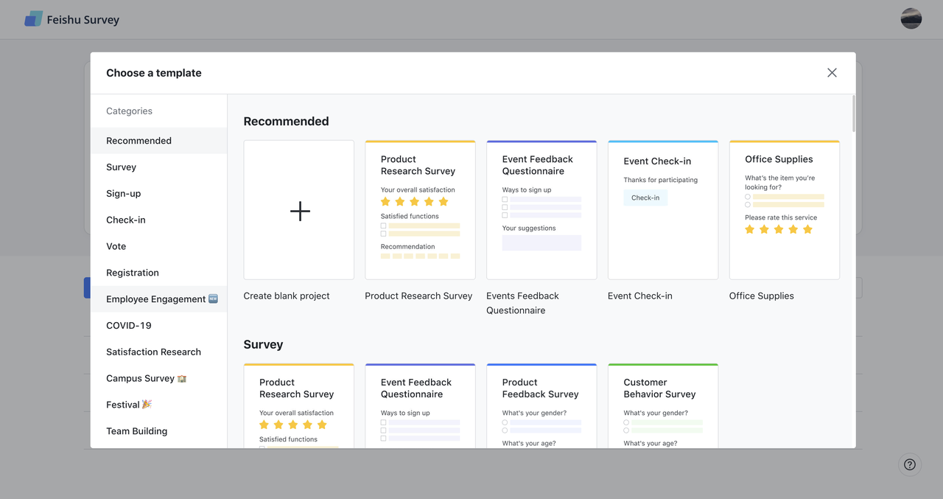Click the Events Feedback Questionnaire caption
This screenshot has height=499, width=943.
(522, 303)
